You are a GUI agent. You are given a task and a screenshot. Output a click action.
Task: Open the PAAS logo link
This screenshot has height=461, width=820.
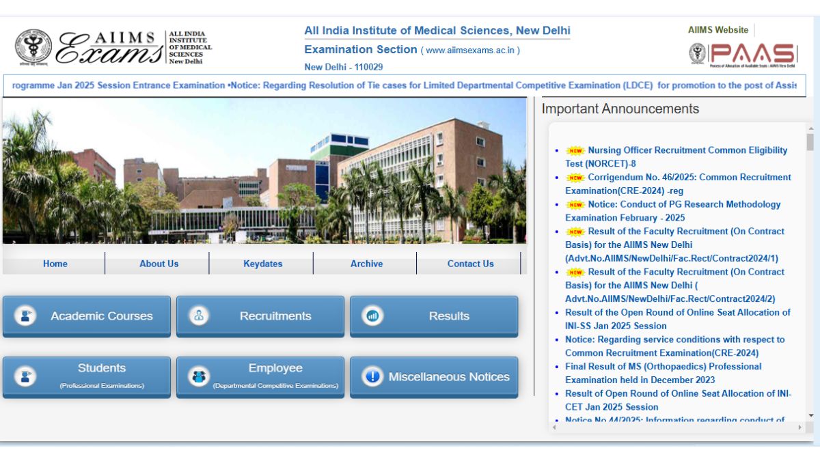tap(743, 51)
